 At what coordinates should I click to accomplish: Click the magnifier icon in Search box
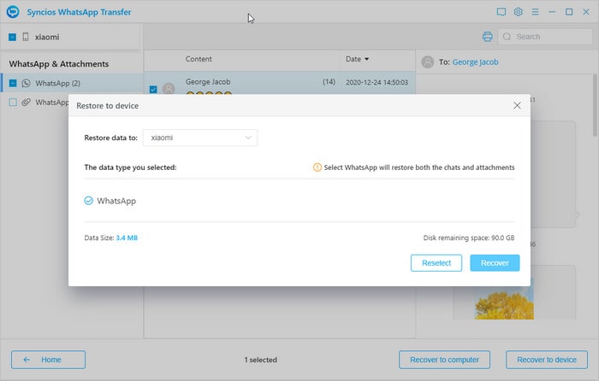pyautogui.click(x=507, y=37)
